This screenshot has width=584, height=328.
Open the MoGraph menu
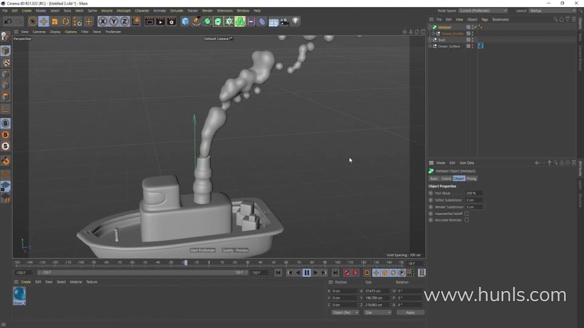pos(123,10)
